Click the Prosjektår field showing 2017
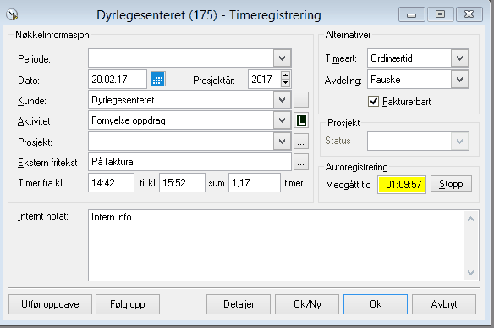 coord(264,79)
